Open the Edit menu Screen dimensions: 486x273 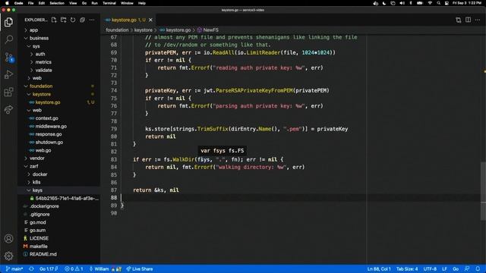click(42, 3)
